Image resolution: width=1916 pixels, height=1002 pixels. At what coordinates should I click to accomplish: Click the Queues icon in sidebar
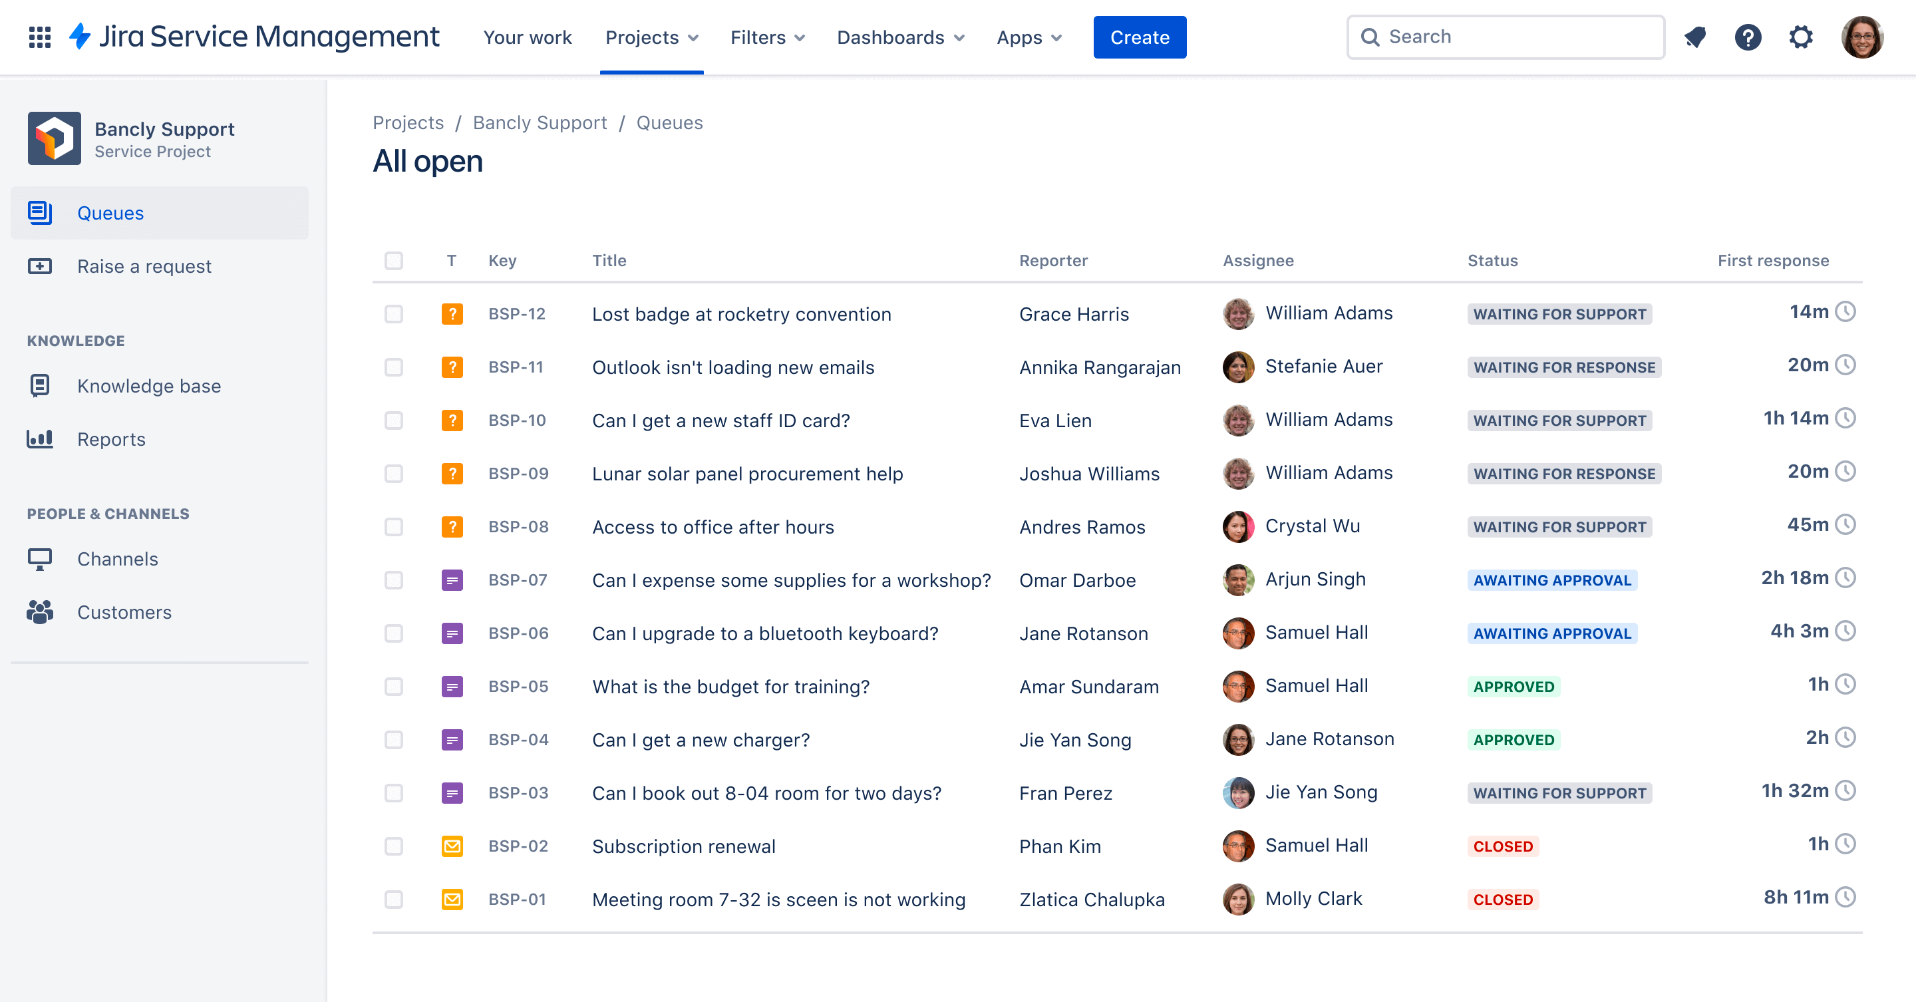pyautogui.click(x=41, y=212)
